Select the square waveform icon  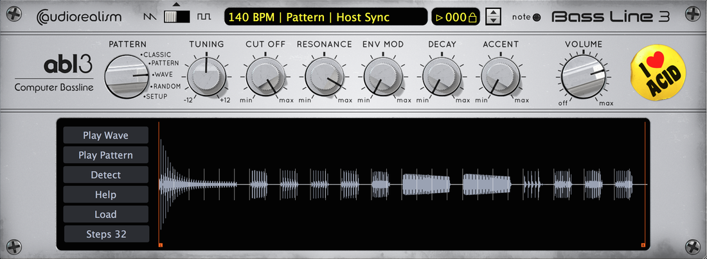pyautogui.click(x=204, y=17)
